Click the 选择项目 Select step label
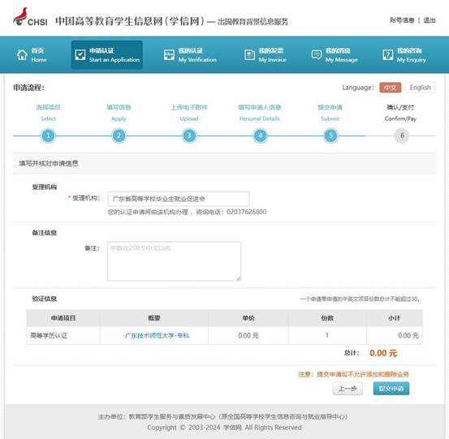This screenshot has width=449, height=439. 48,113
